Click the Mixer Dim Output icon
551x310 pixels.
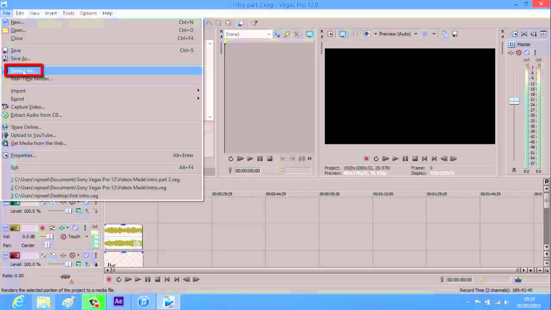pos(533,34)
